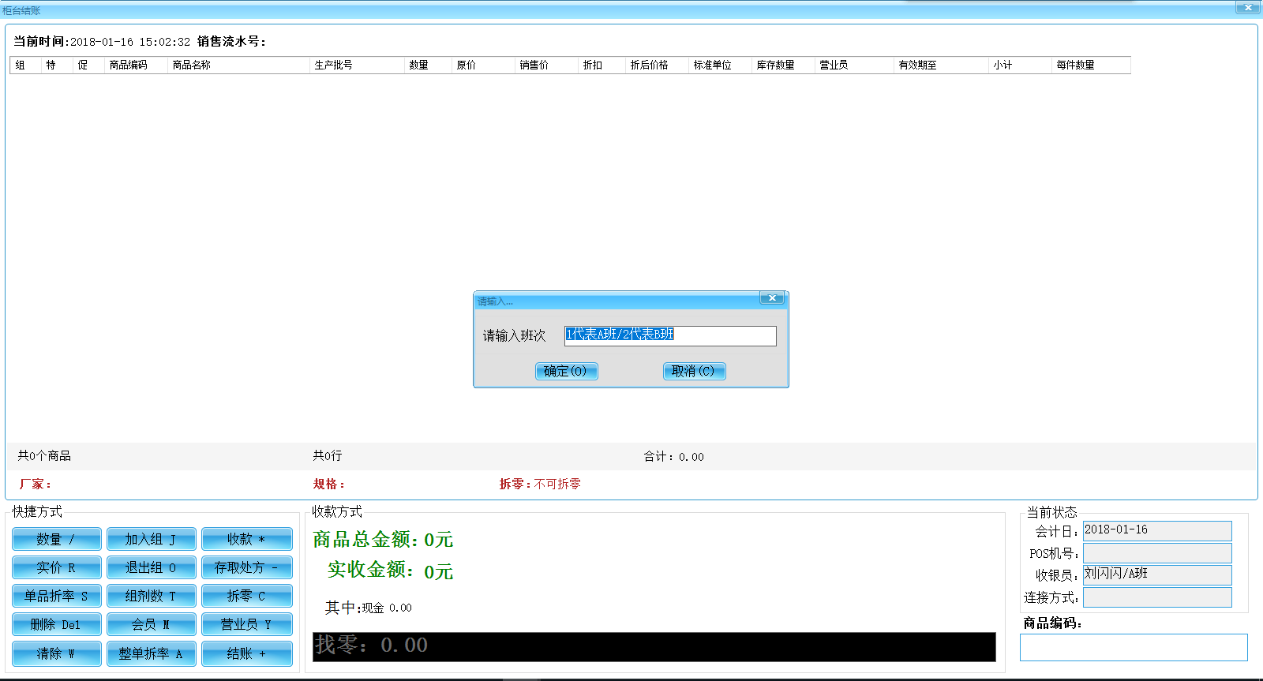Screen dimensions: 1263x681
Task: Close the 请输入 dialog window
Action: tap(771, 298)
